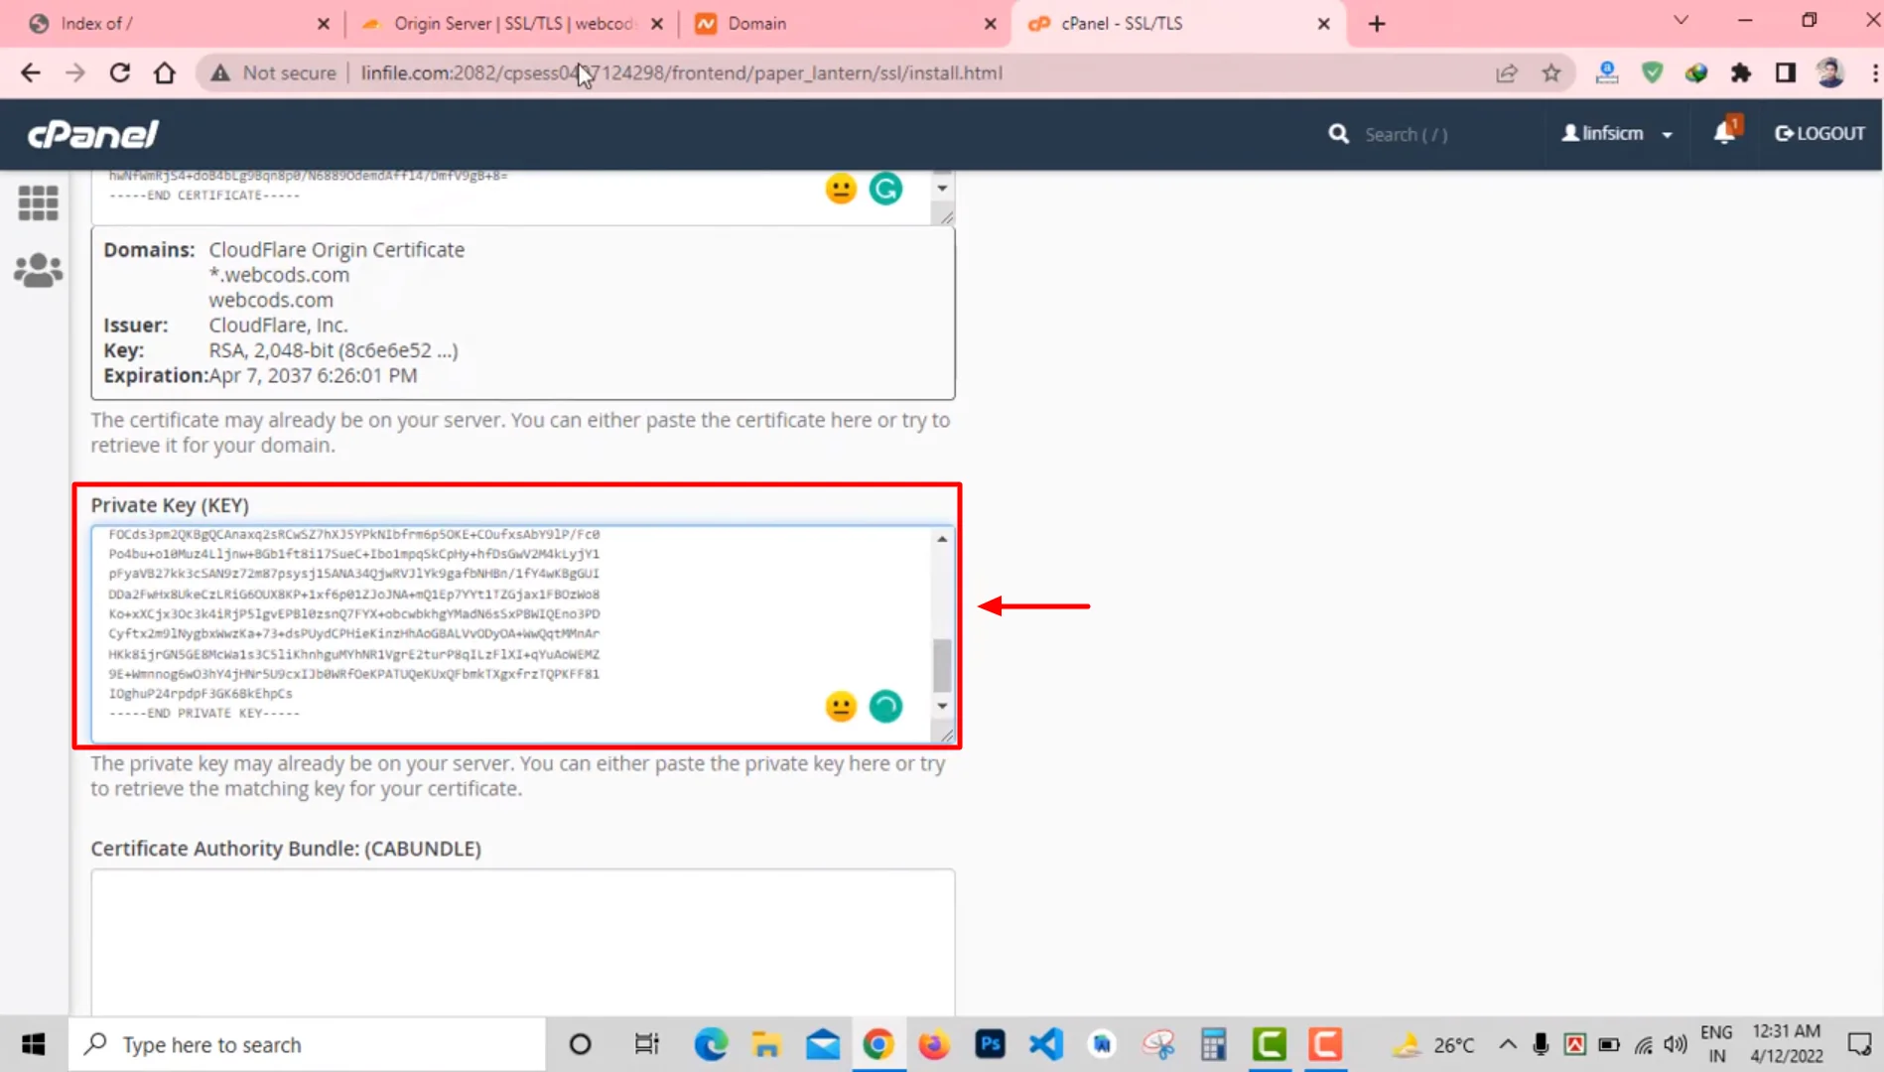This screenshot has height=1072, width=1884.
Task: Click the '*.webcods.com' domain text
Action: click(x=279, y=275)
